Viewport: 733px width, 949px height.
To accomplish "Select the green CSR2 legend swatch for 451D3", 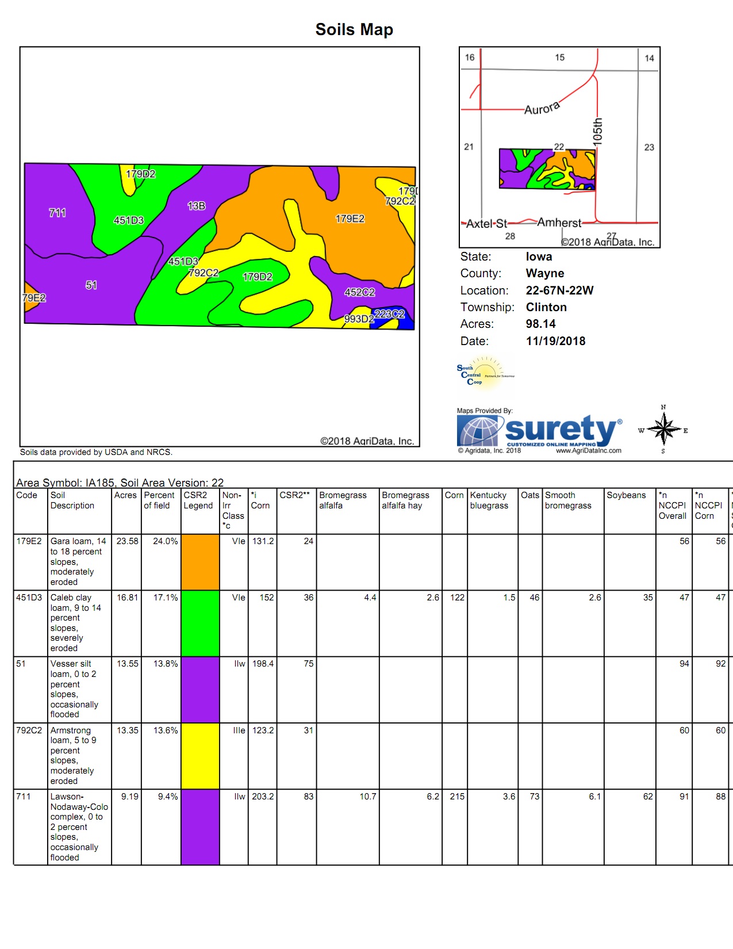I will pos(200,623).
